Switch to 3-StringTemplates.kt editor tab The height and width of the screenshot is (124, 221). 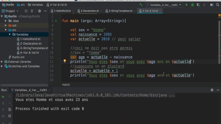point(121,11)
